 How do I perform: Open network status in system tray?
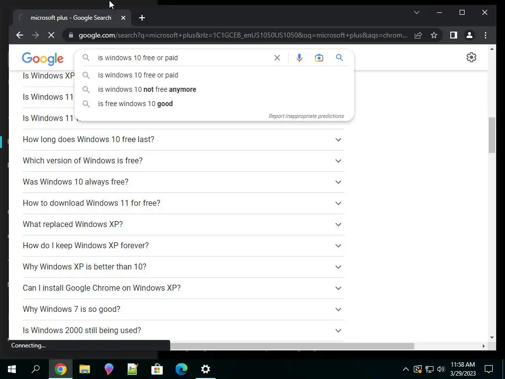click(x=430, y=369)
